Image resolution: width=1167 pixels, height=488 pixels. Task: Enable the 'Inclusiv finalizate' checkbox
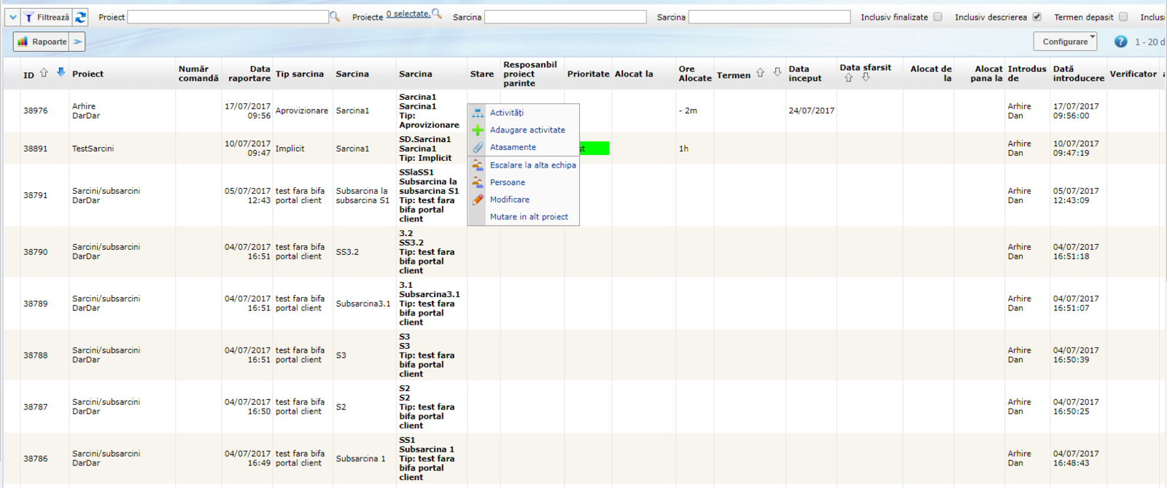coord(938,17)
